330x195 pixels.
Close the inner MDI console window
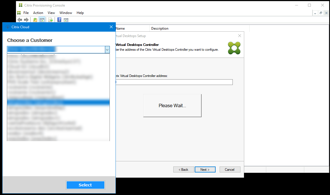pos(326,13)
